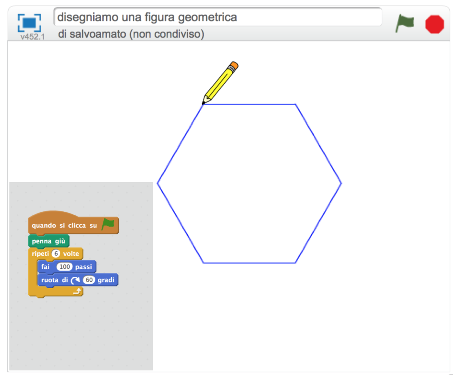Click the loop arrow at the repeat block bottom
Screen dimensions: 453x375
(77, 291)
